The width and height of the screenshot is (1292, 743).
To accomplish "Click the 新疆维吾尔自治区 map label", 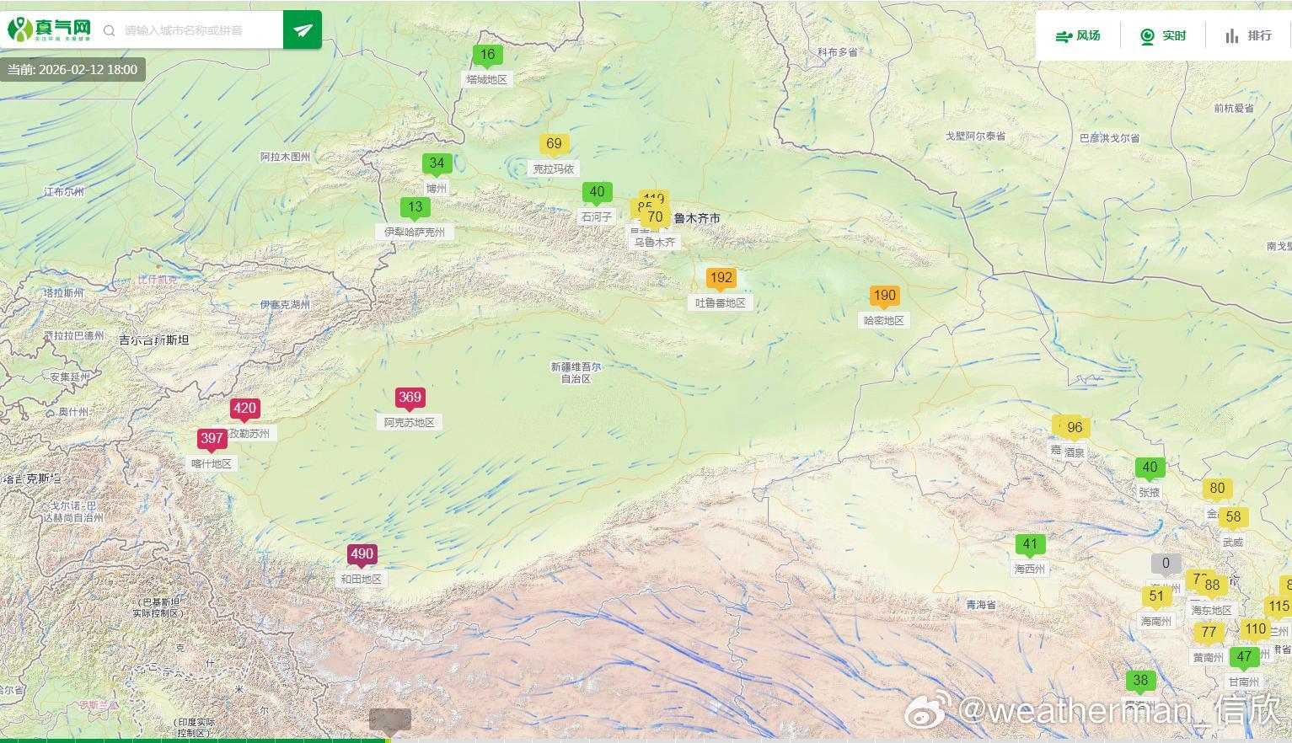I will pyautogui.click(x=576, y=373).
